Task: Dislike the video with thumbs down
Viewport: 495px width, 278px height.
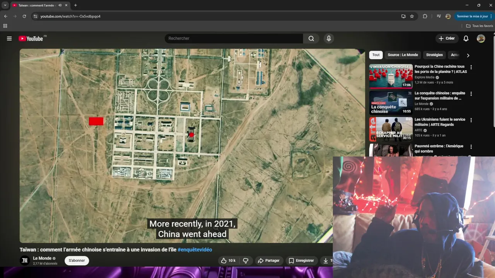Action: (246, 261)
